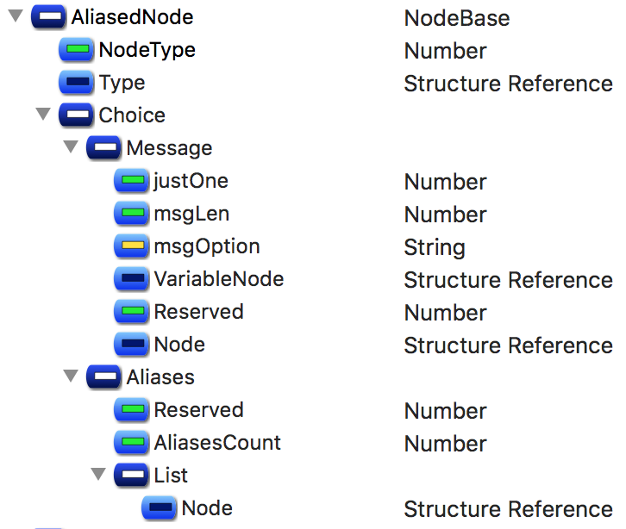
Task: Click the icon beside Node under List
Action: (159, 509)
